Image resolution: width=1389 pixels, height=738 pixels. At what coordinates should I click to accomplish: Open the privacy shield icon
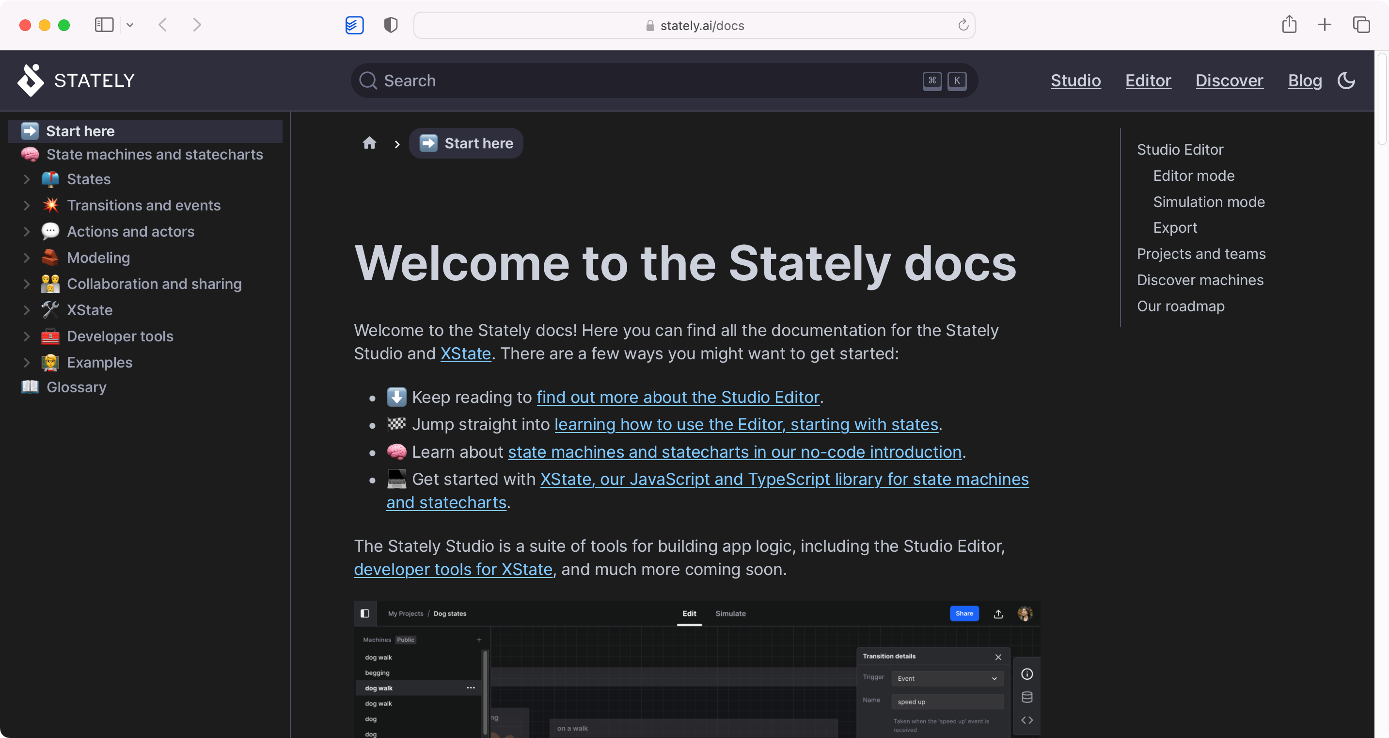(391, 25)
